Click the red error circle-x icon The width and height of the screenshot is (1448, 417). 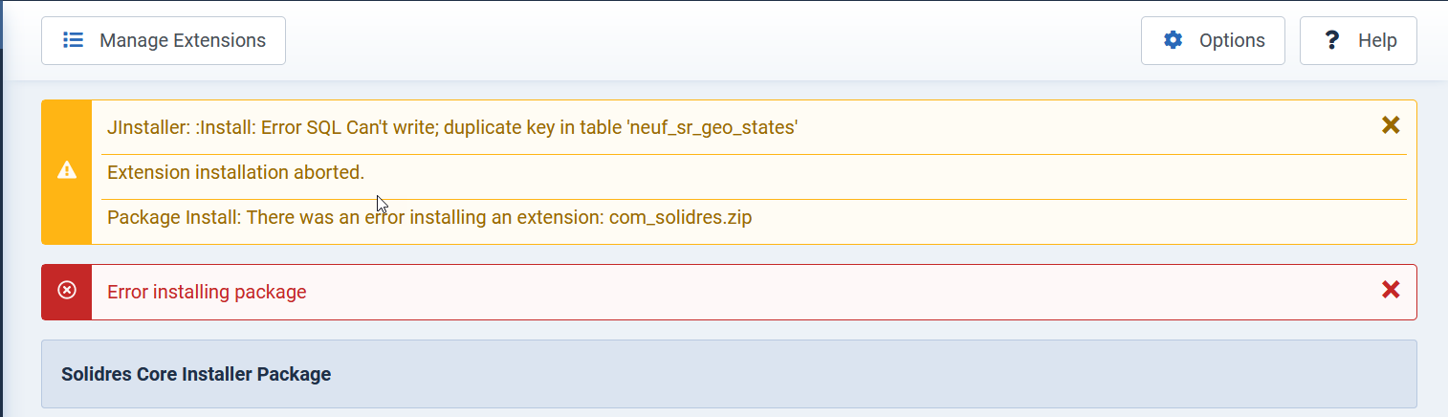pos(67,291)
